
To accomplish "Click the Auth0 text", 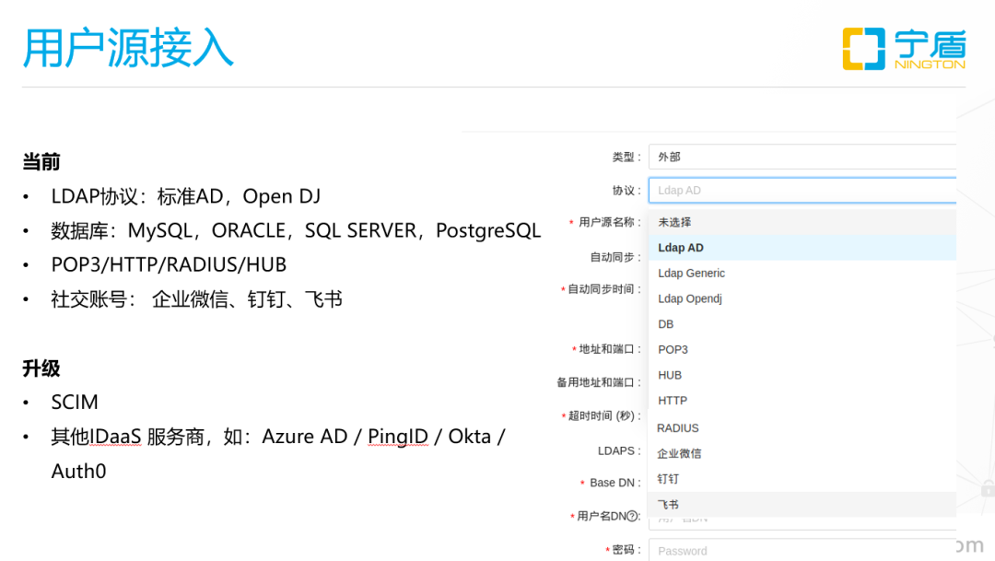I will tap(78, 472).
